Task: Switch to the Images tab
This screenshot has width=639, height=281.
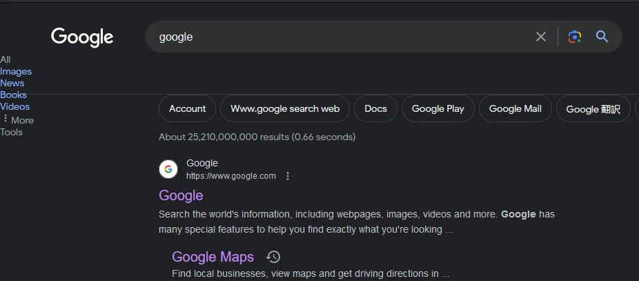Action: point(16,71)
